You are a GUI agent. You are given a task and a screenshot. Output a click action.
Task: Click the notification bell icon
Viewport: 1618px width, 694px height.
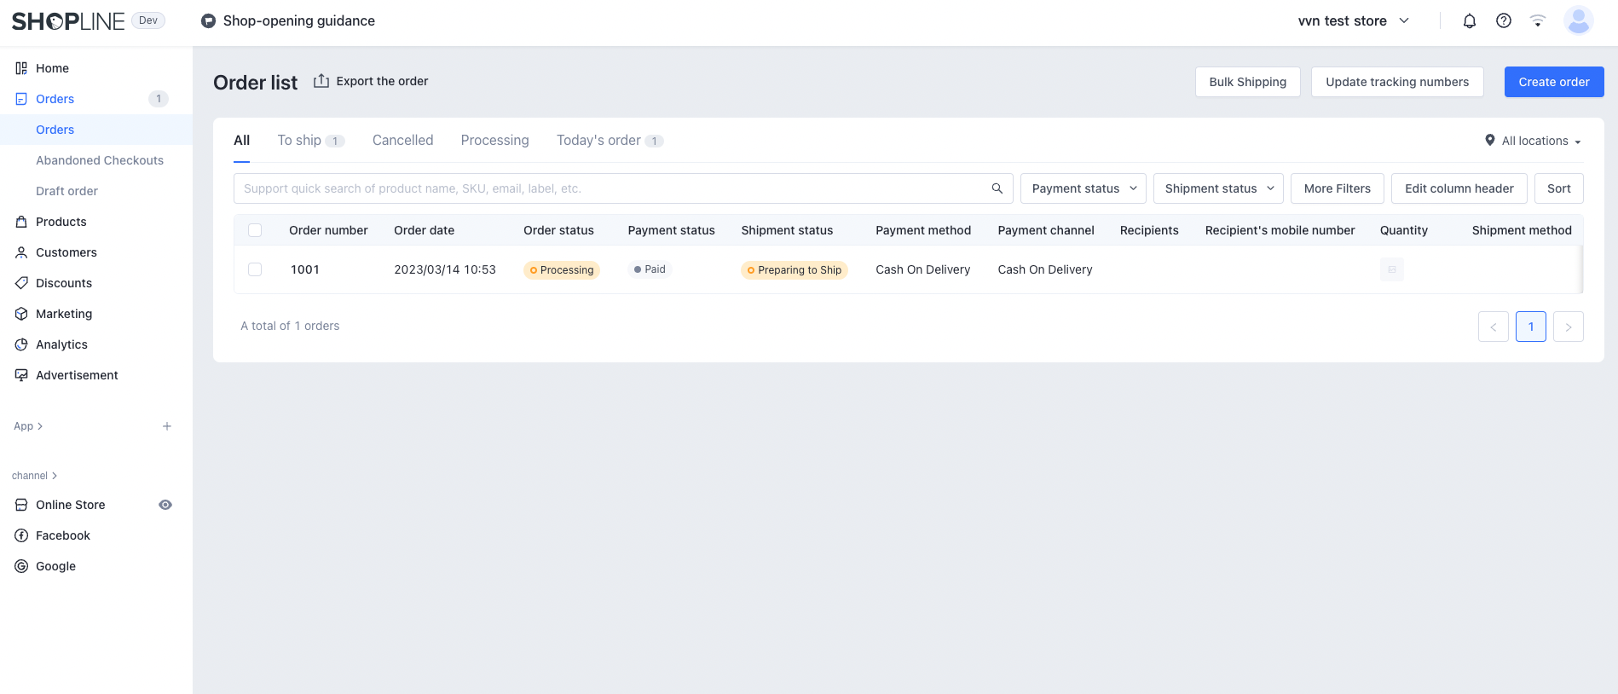pyautogui.click(x=1469, y=21)
